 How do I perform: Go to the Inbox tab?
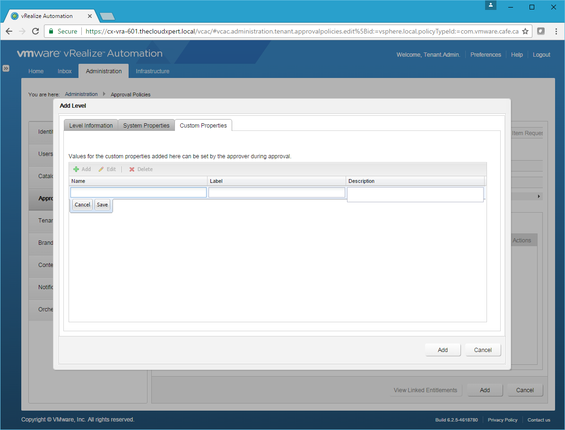click(65, 71)
